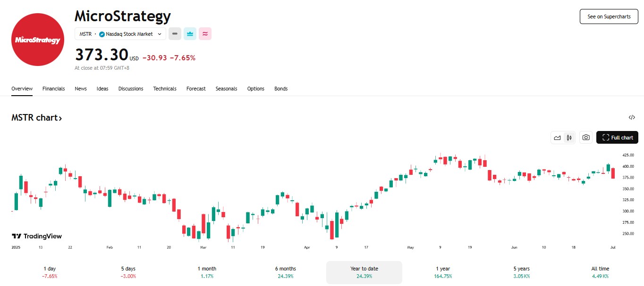Switch chart to candlestick view
The image size is (644, 286).
coord(569,137)
